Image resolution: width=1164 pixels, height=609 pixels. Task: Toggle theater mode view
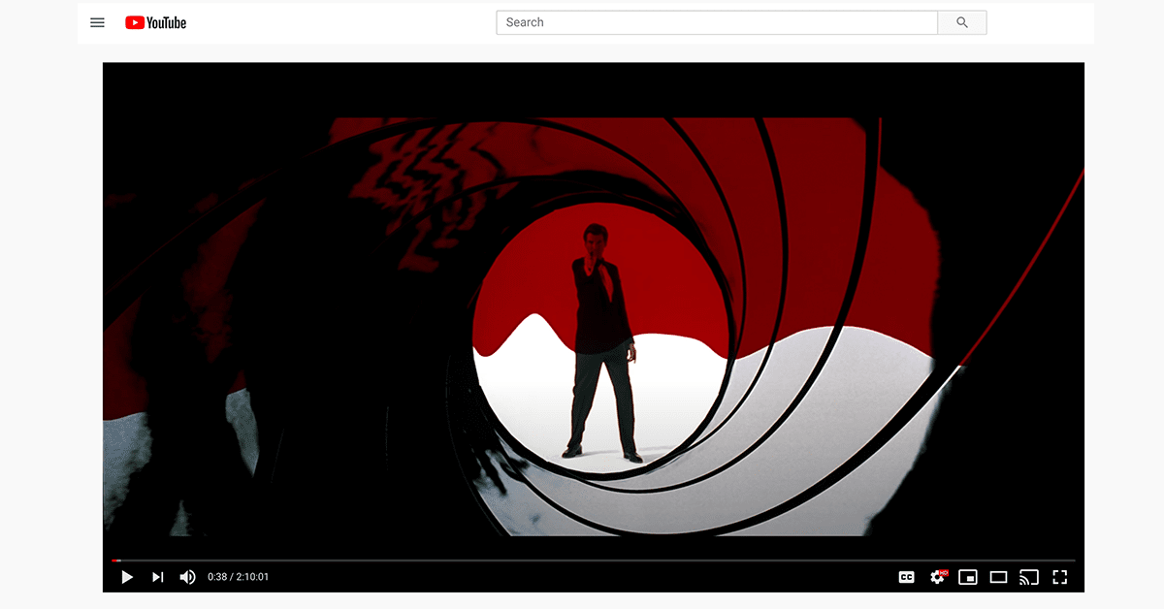998,577
